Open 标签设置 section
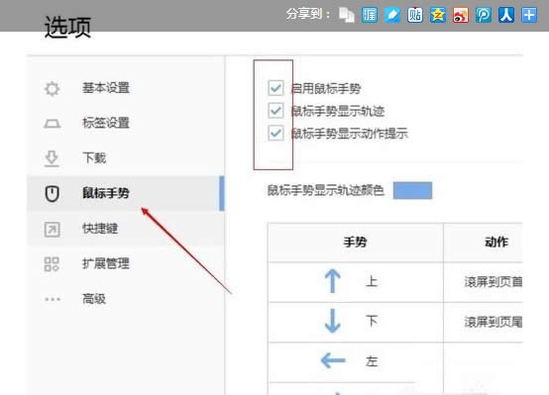This screenshot has width=549, height=395. click(125, 123)
